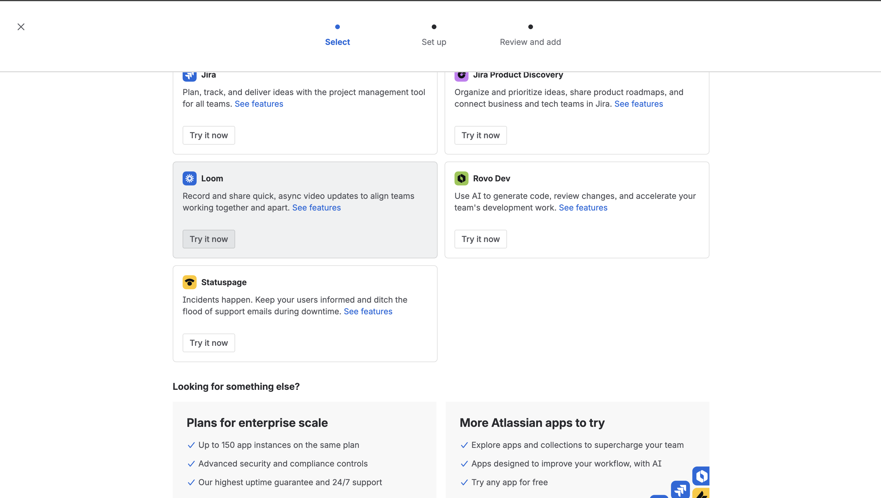
Task: Click 'Explore apps and collections' line
Action: click(x=577, y=445)
